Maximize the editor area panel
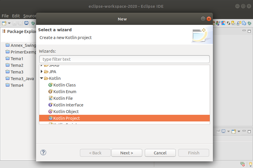253x168 pixels. coord(249,31)
